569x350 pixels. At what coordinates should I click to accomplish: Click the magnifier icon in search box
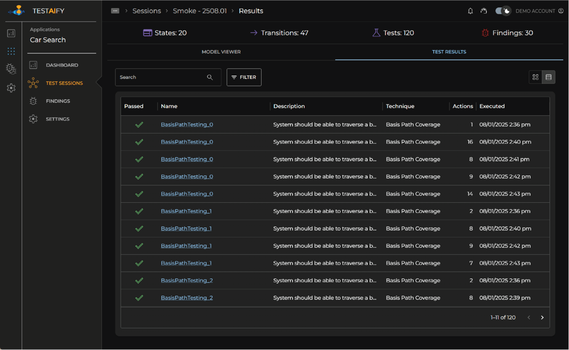(210, 77)
